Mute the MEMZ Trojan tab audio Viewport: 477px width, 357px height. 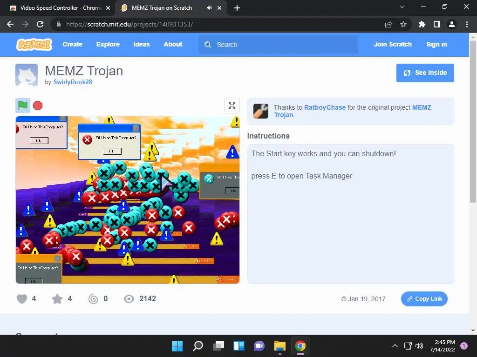click(x=209, y=8)
